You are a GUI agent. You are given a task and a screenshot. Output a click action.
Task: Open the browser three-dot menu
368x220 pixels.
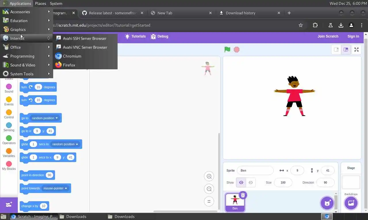coord(362,25)
